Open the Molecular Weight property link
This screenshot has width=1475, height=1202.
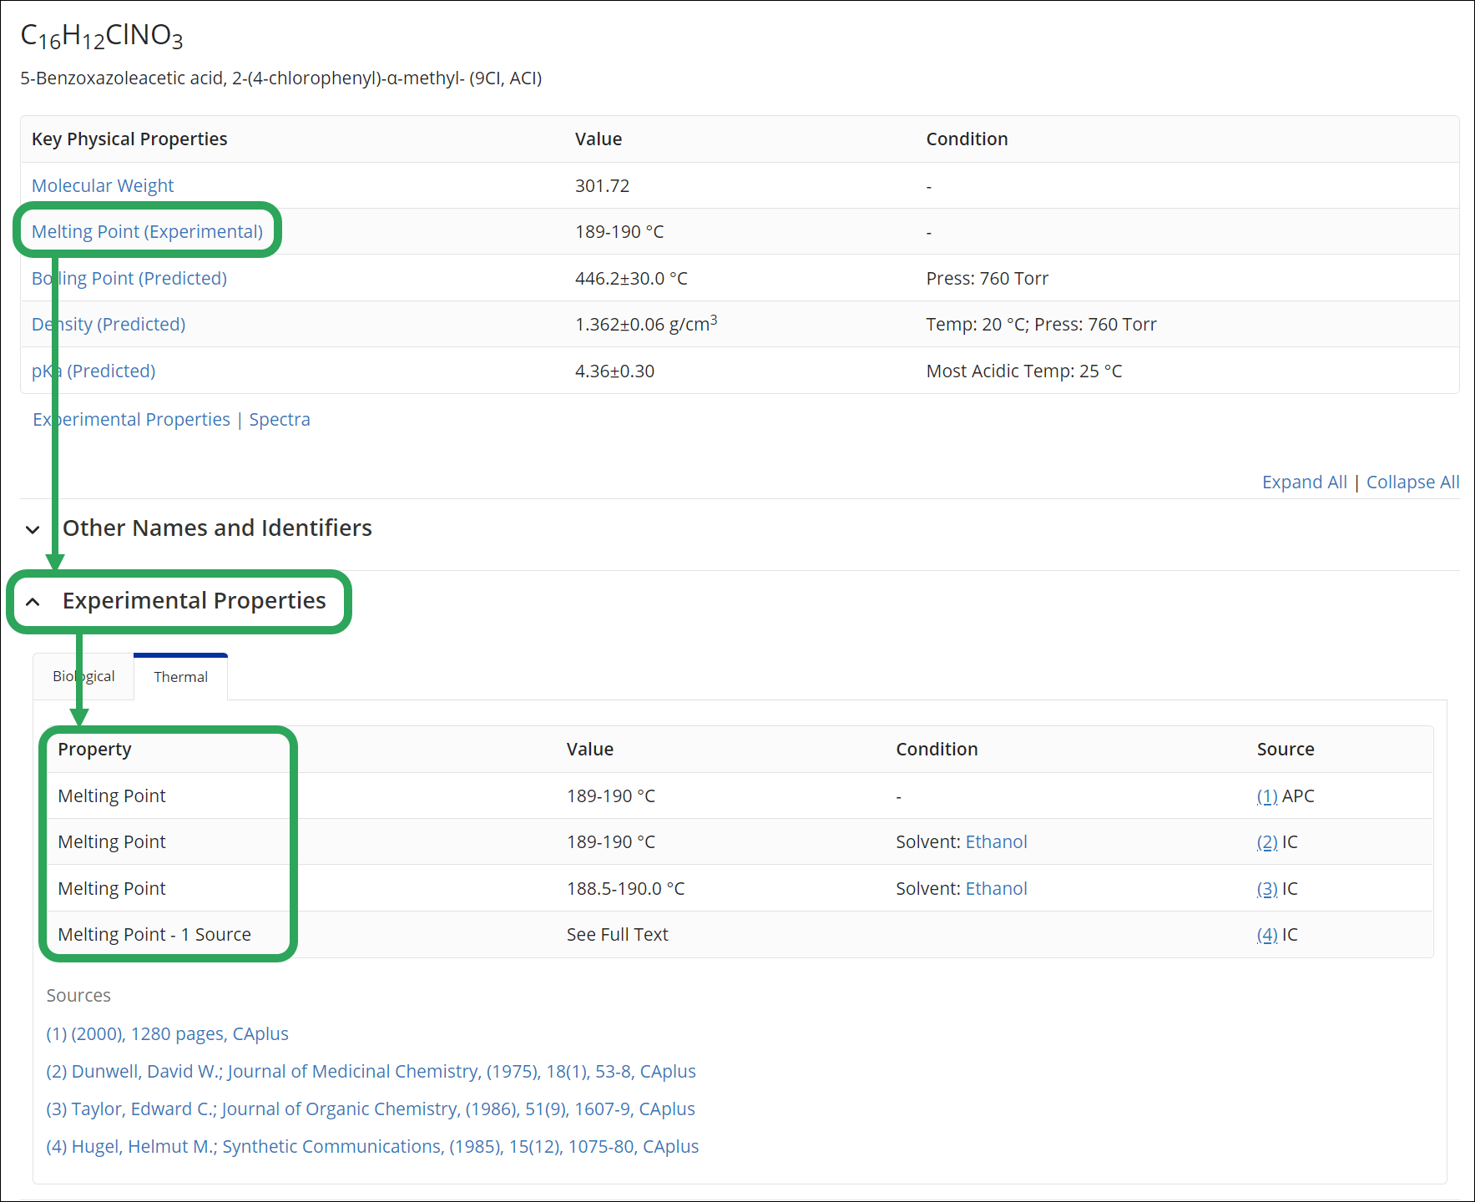coord(103,185)
